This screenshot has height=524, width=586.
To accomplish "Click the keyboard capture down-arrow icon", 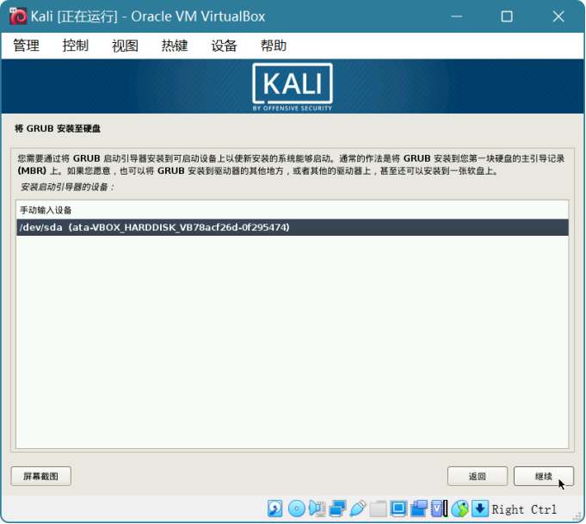I will [x=480, y=509].
